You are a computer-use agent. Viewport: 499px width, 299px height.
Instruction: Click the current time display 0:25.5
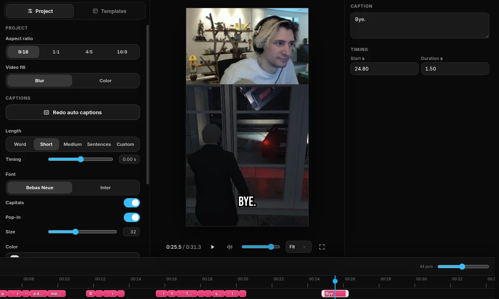[174, 247]
